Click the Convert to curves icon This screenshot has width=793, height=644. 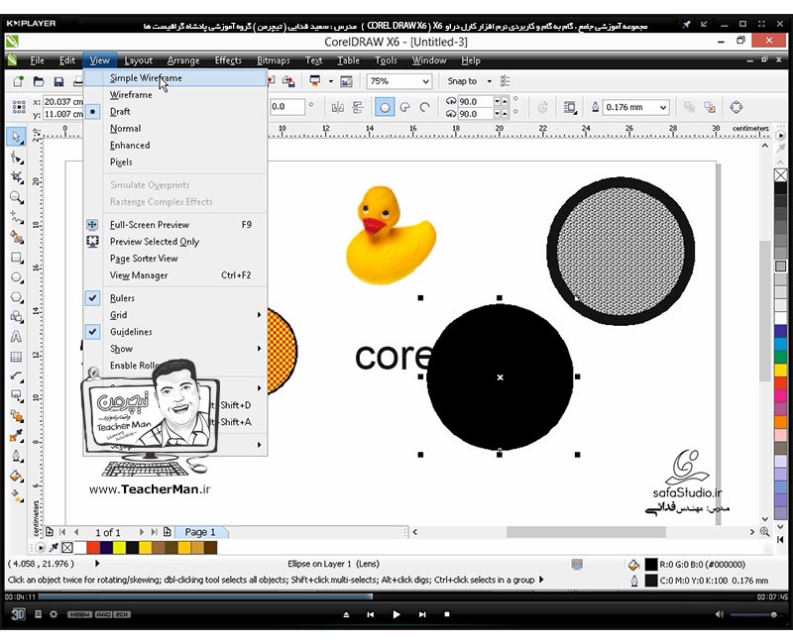tap(736, 107)
